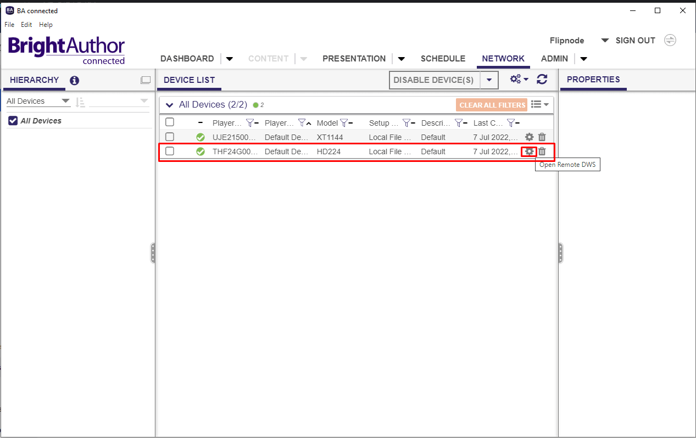Collapse the All Devices (2/2) group chevron
696x438 pixels.
169,104
